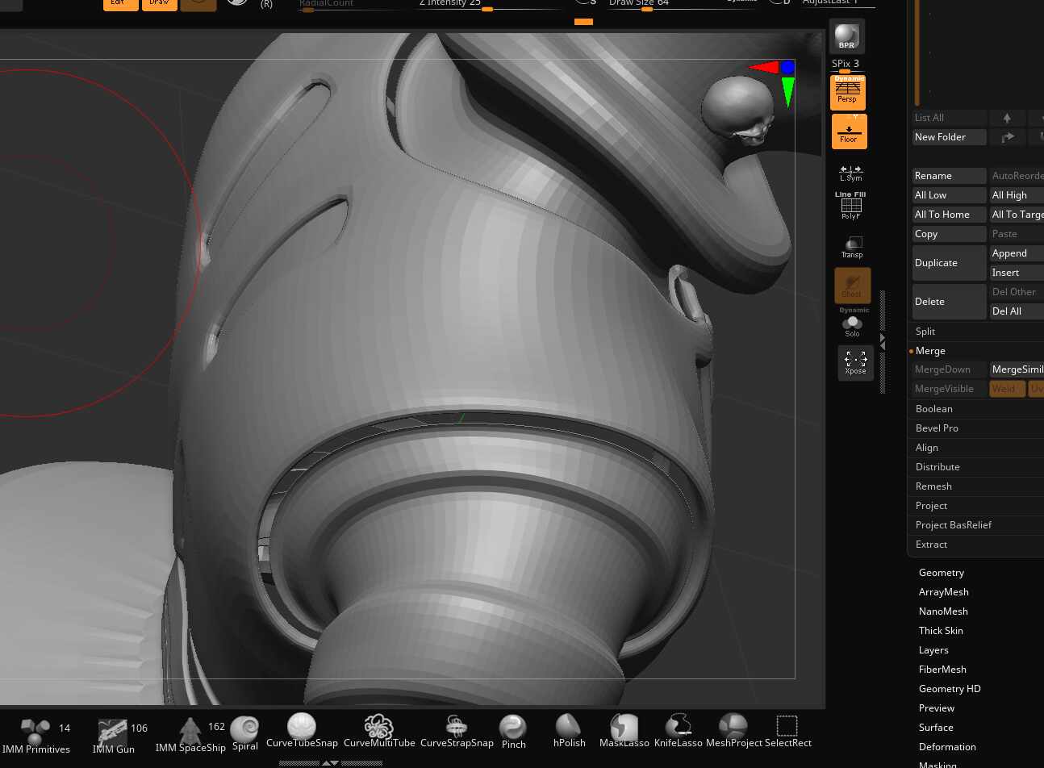
Task: Disable Ghost transparency mode
Action: [x=851, y=285]
